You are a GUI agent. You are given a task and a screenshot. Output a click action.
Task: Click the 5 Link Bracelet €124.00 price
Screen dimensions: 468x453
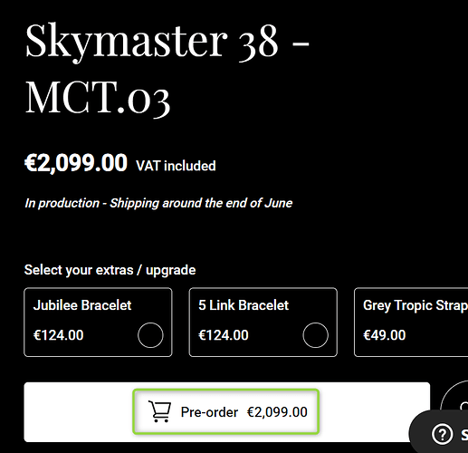point(224,335)
